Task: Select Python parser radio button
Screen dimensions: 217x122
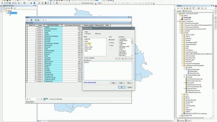Action: tap(96, 34)
